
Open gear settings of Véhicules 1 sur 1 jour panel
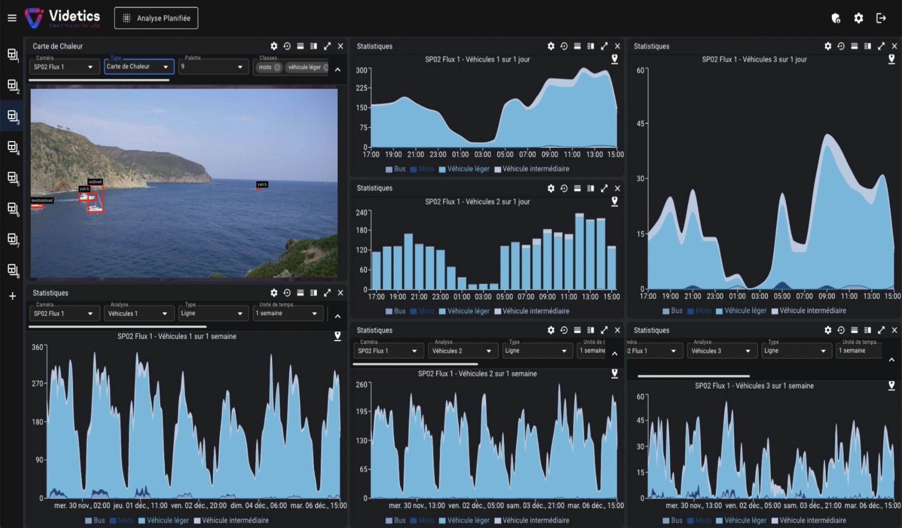[x=551, y=46]
